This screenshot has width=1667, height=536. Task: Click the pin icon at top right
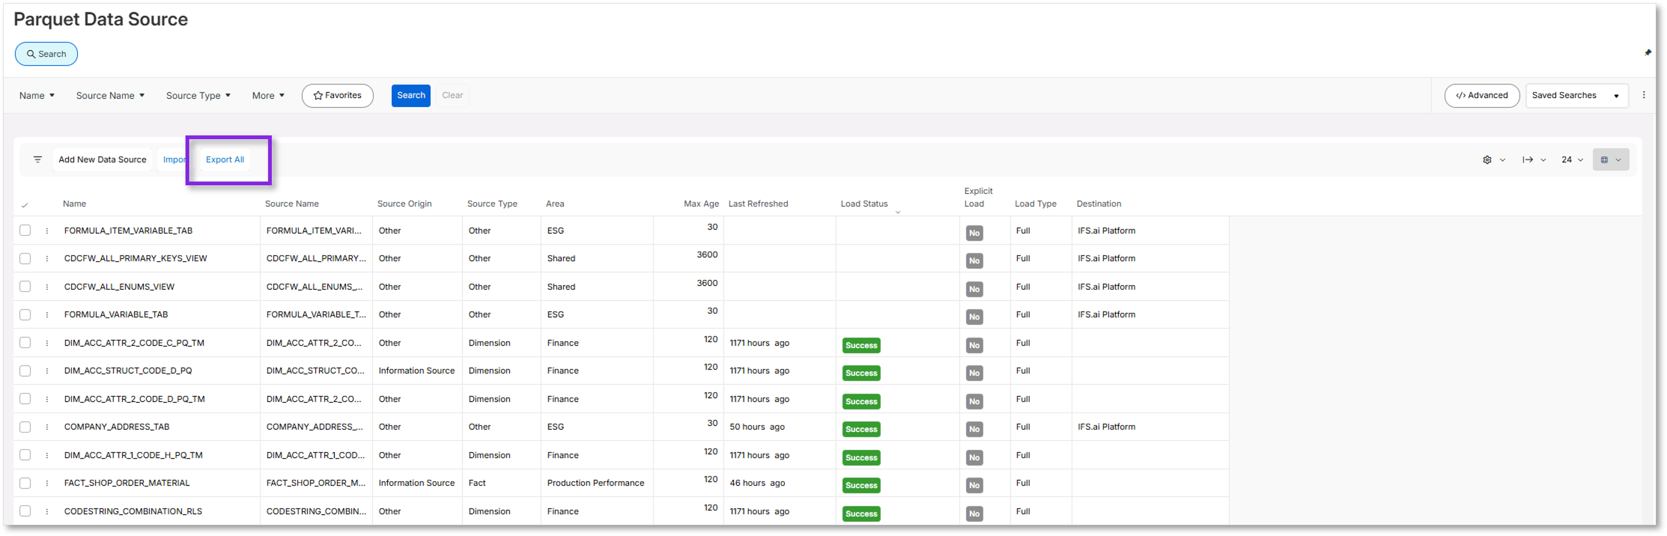tap(1647, 53)
